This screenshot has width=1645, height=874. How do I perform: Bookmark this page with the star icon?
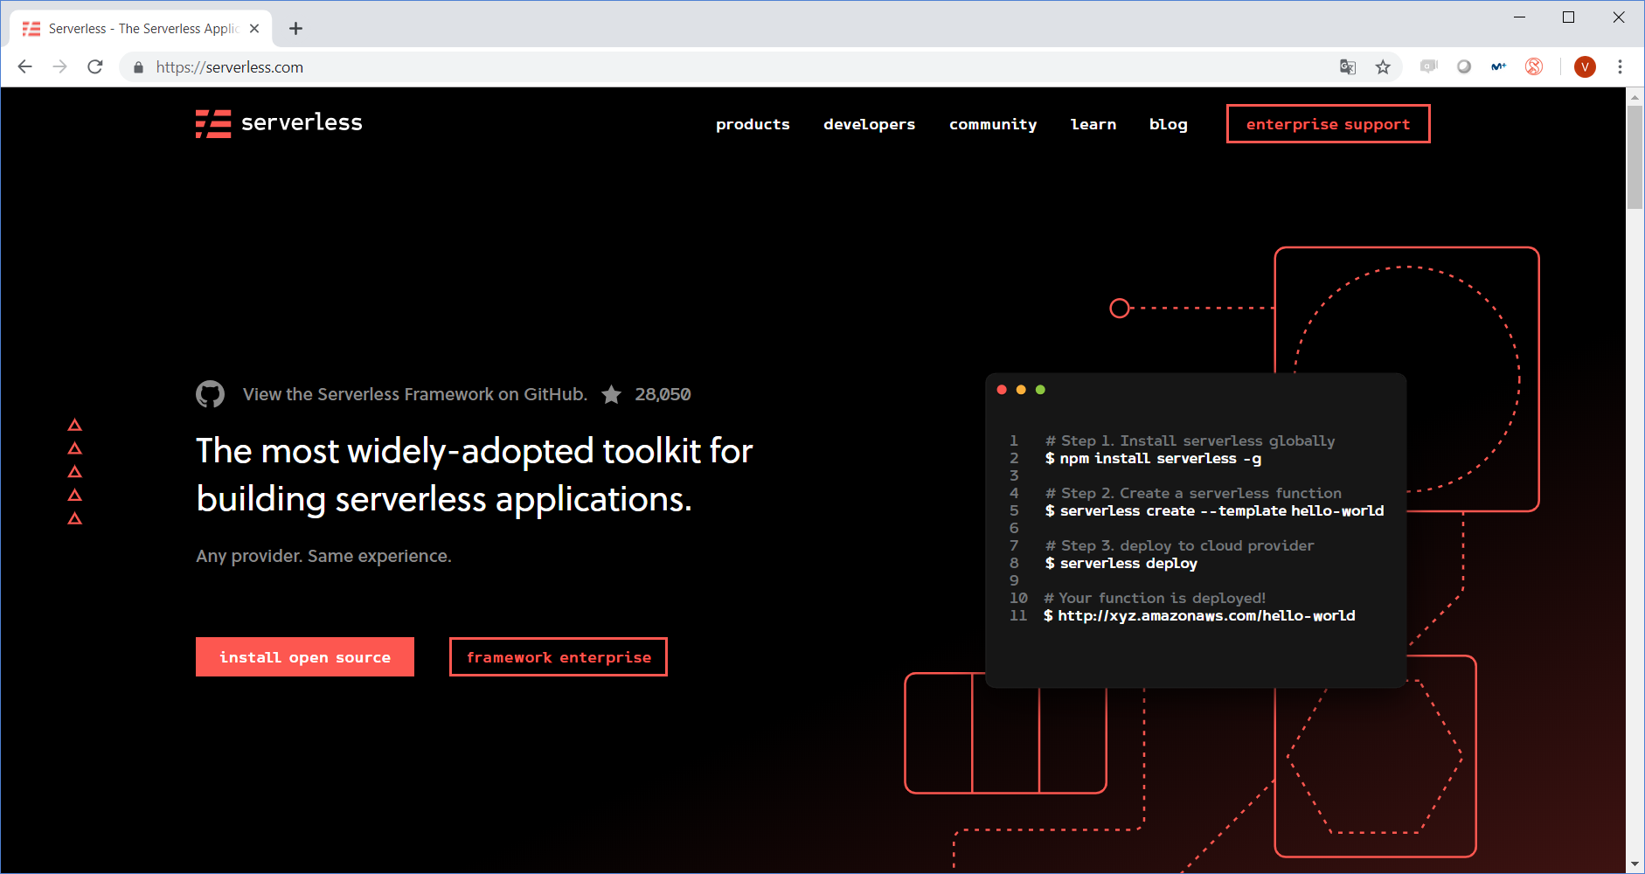pos(1383,67)
